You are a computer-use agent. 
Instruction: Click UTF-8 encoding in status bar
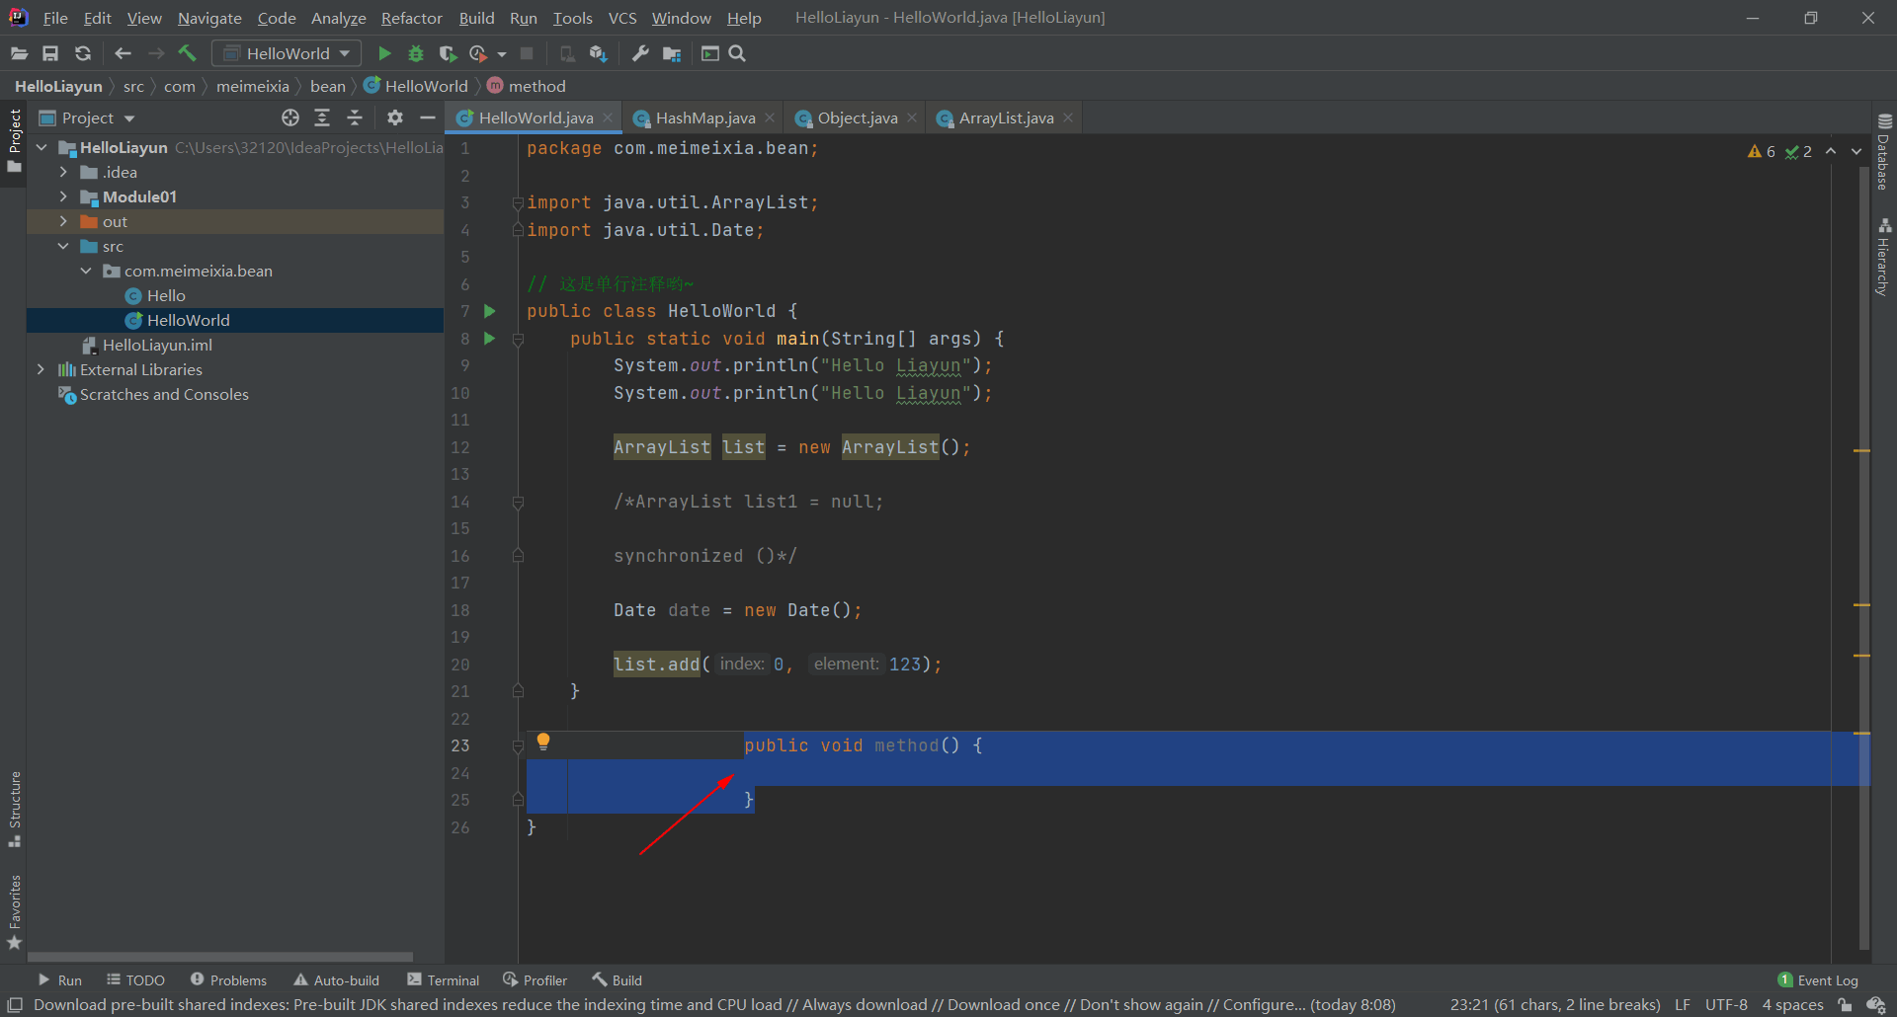tap(1726, 1005)
